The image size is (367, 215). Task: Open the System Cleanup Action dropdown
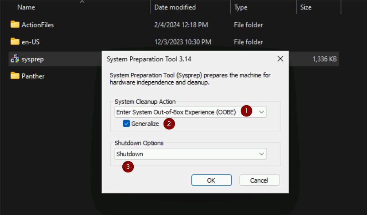coord(190,112)
